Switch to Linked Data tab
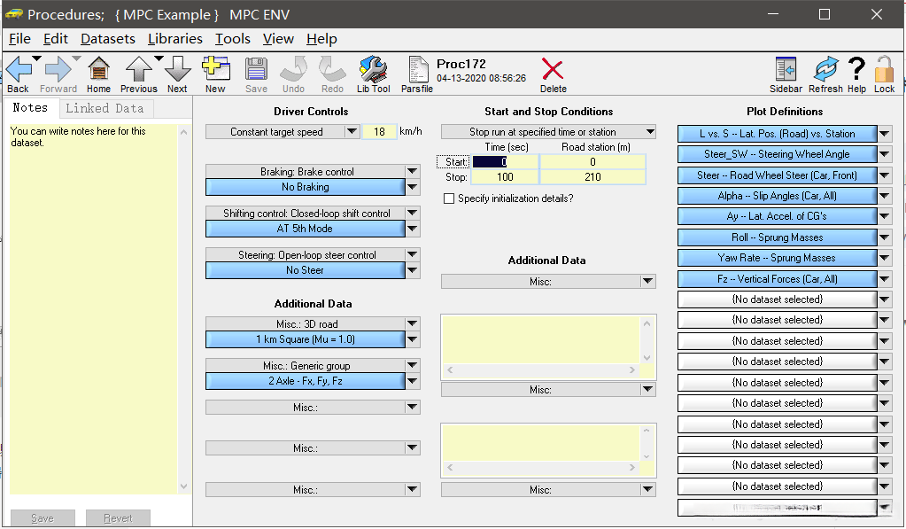The height and width of the screenshot is (529, 906). click(105, 108)
